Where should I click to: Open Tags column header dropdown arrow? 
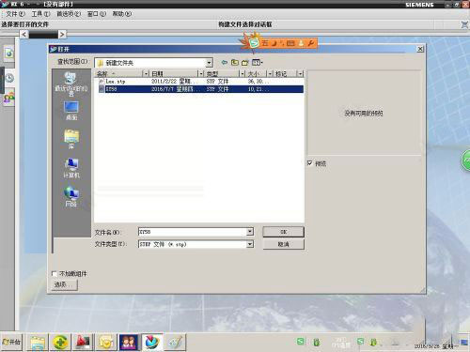coord(300,74)
